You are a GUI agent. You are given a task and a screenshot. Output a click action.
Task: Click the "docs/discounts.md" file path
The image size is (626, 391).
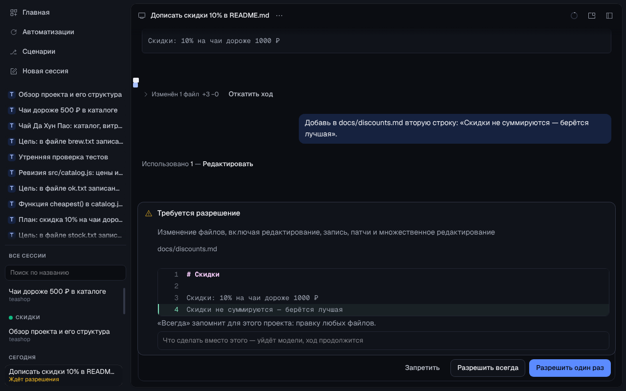(x=187, y=249)
